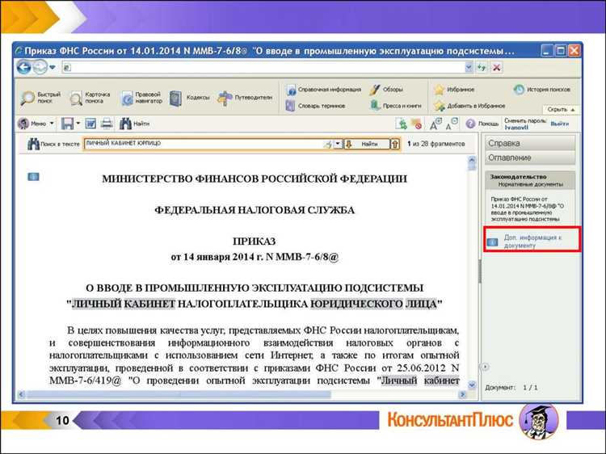
Task: Increase font size with A+ icon
Action: (436, 124)
